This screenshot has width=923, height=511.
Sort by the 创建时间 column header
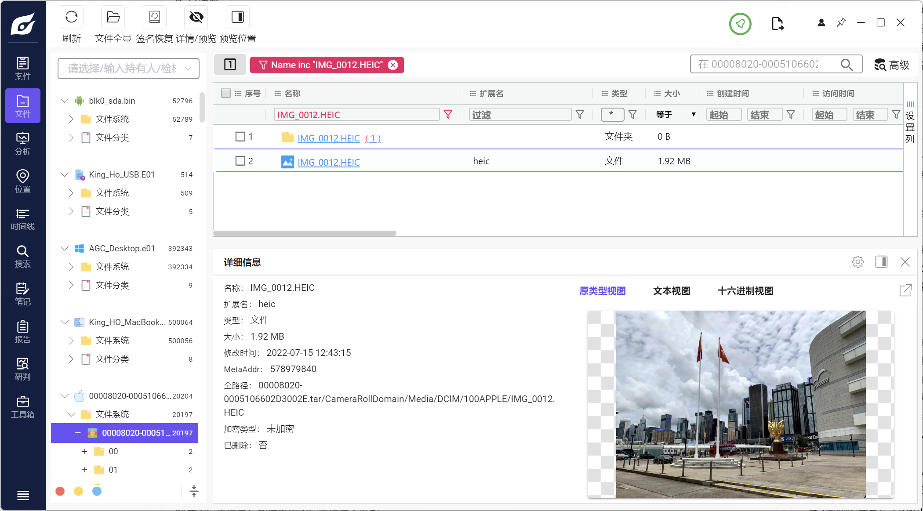click(x=727, y=93)
